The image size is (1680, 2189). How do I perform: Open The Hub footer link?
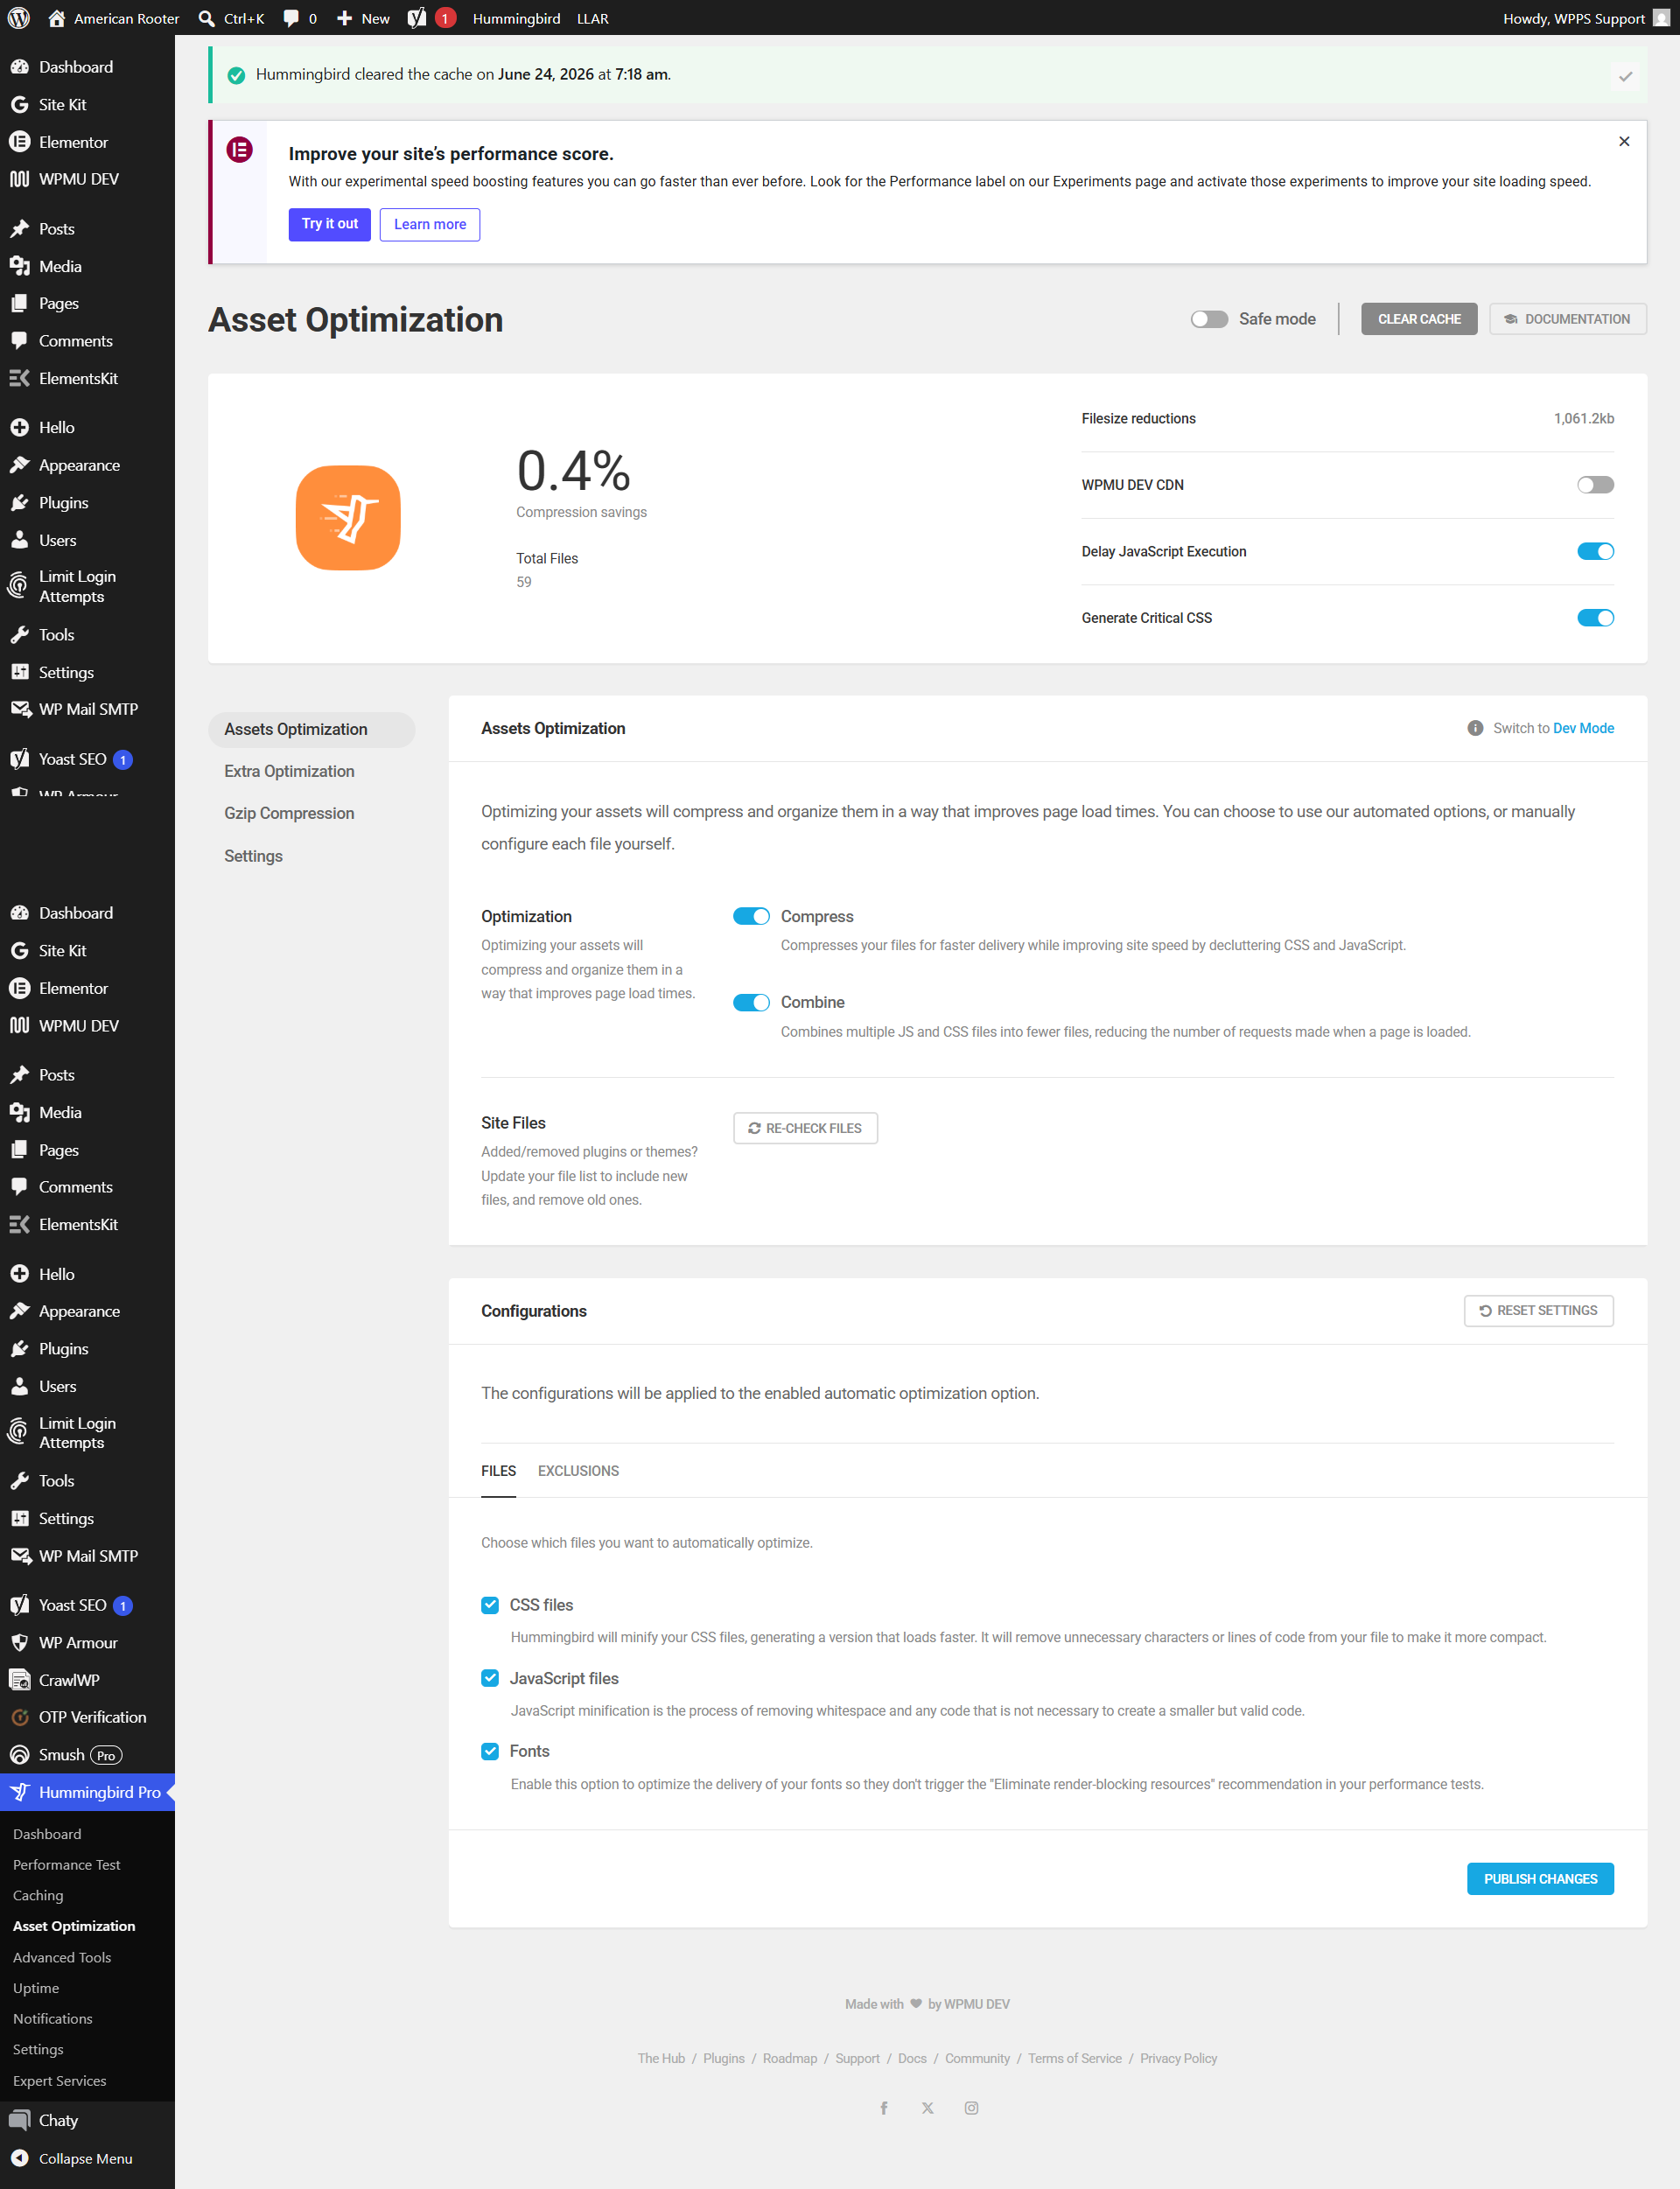click(661, 2058)
